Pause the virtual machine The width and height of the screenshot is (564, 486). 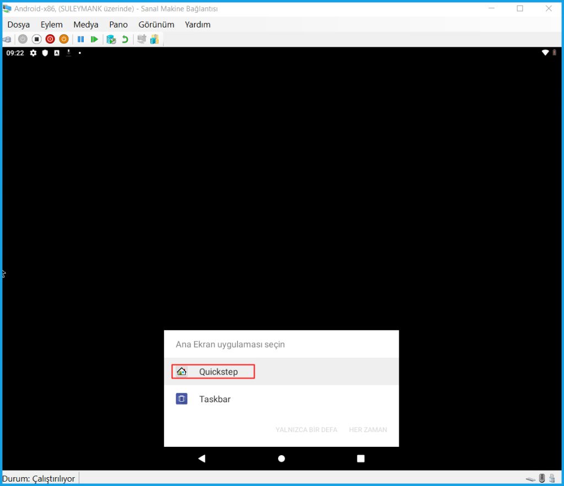coord(80,39)
